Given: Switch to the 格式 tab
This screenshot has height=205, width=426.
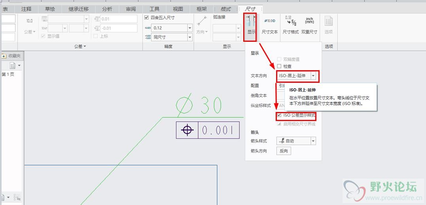Looking at the screenshot, I should [x=225, y=9].
